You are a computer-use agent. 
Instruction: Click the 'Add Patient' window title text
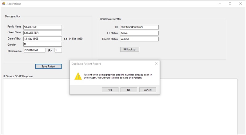[x=14, y=4]
